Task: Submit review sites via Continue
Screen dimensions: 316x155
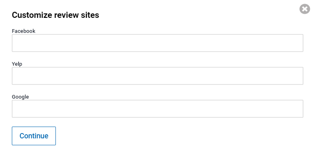Action: (34, 136)
